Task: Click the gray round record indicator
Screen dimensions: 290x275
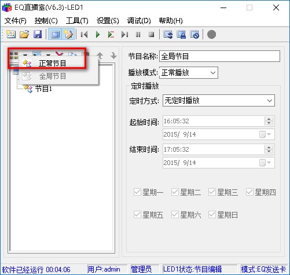Action: (211, 35)
